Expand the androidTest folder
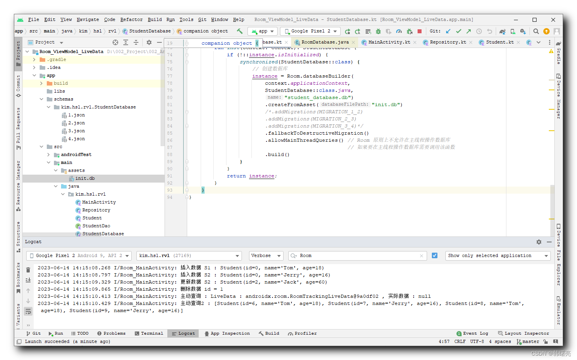The width and height of the screenshot is (577, 360). click(x=48, y=154)
